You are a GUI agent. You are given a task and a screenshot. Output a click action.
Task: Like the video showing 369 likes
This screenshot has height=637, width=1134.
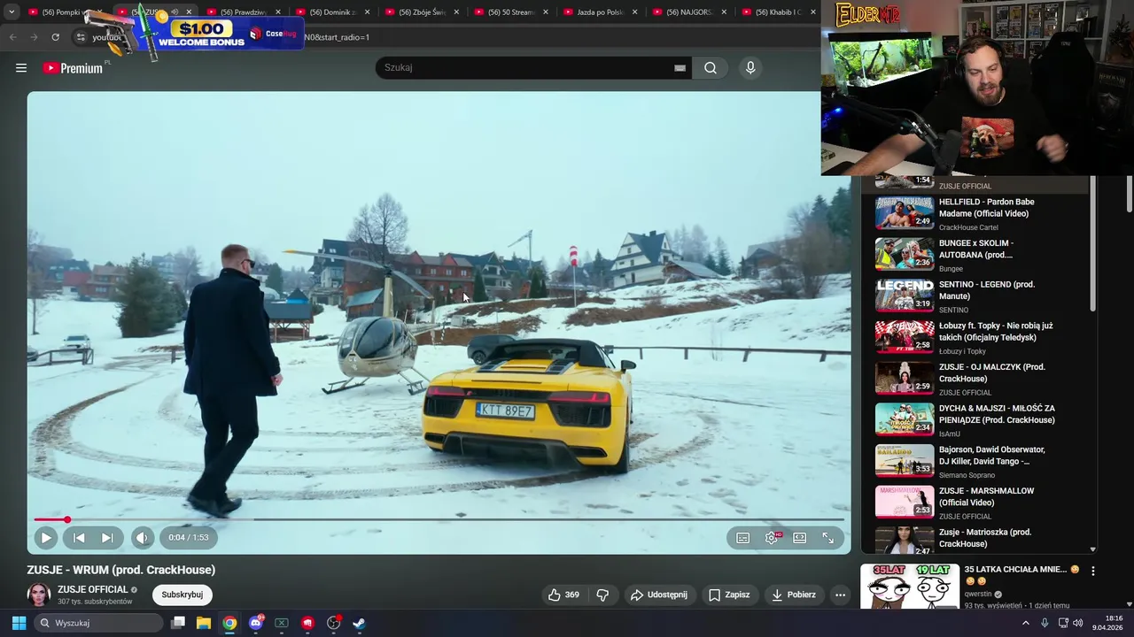pyautogui.click(x=563, y=595)
